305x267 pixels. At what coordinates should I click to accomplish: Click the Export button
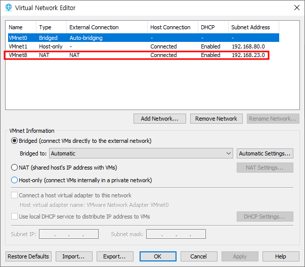115,256
